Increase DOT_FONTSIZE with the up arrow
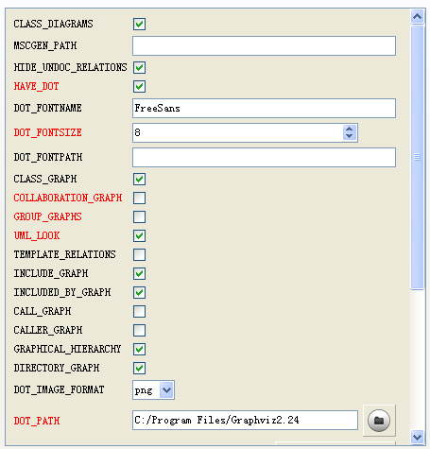The image size is (430, 449). pyautogui.click(x=349, y=130)
